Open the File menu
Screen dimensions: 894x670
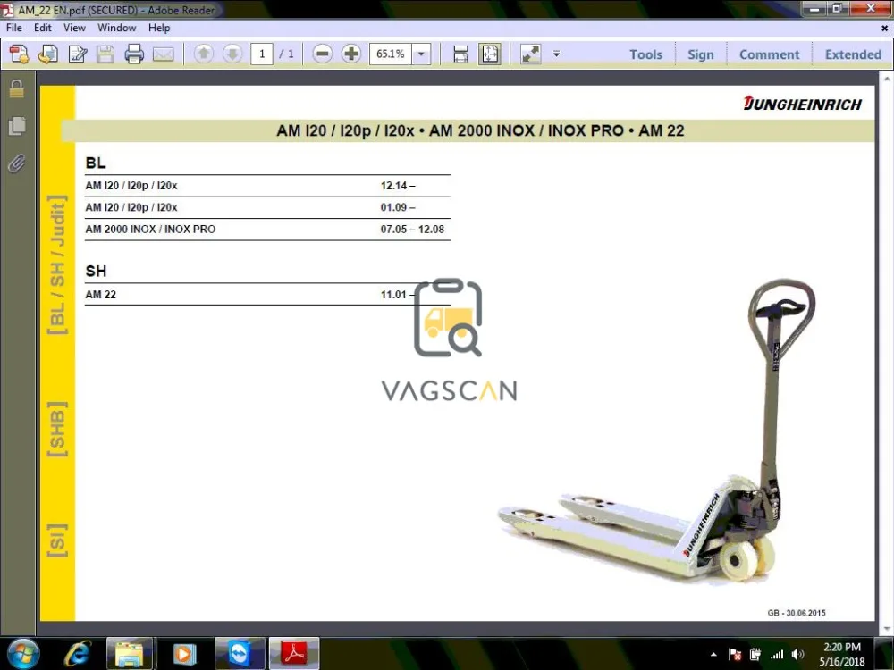tap(14, 28)
